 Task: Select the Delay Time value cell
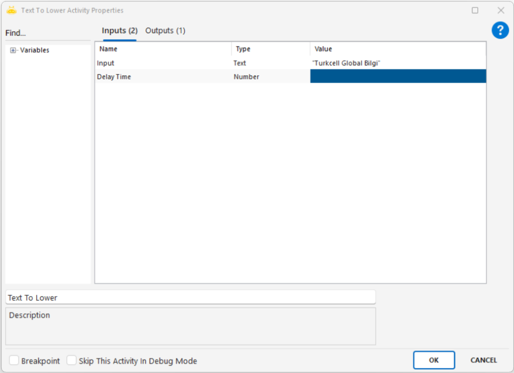[x=398, y=76]
